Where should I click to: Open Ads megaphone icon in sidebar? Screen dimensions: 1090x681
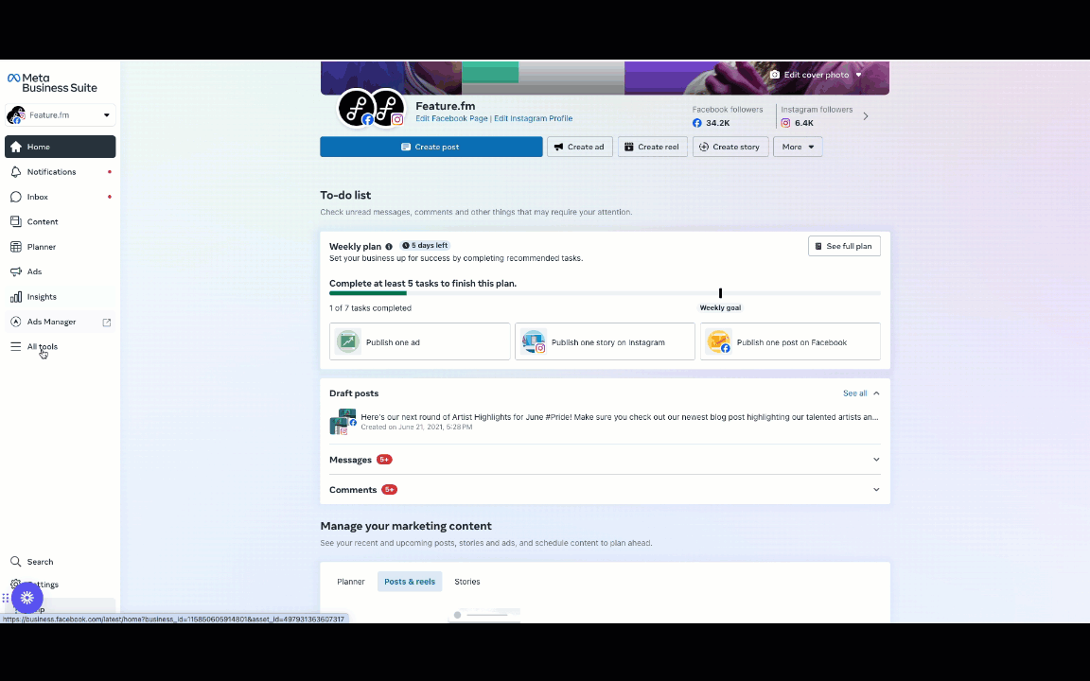[16, 271]
